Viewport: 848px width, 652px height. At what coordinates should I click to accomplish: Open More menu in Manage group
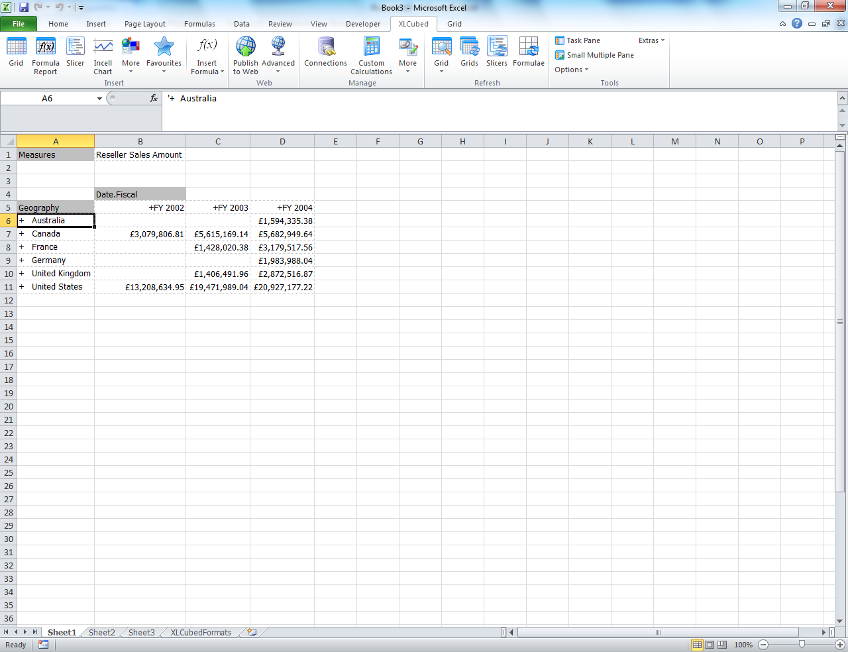tap(408, 56)
